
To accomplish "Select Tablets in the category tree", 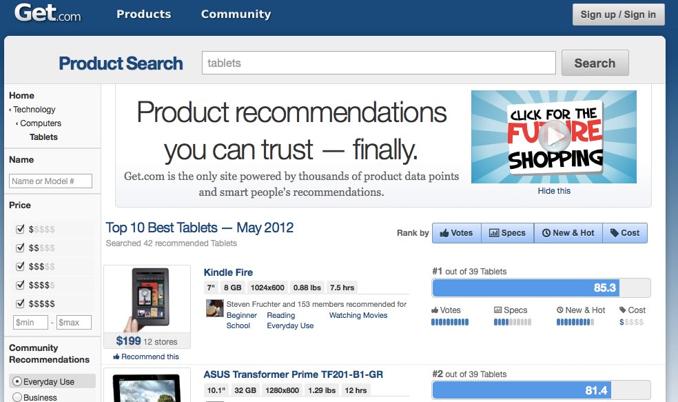I will (x=43, y=137).
